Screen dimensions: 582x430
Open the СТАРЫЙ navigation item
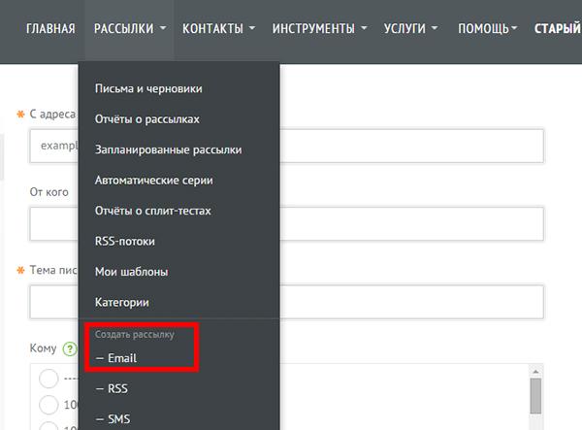(558, 28)
